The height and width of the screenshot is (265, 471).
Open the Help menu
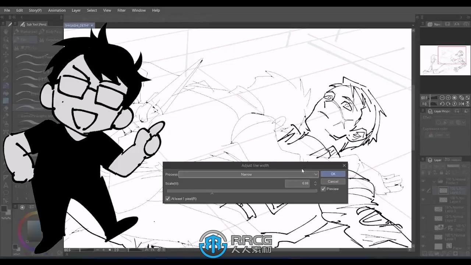point(156,10)
